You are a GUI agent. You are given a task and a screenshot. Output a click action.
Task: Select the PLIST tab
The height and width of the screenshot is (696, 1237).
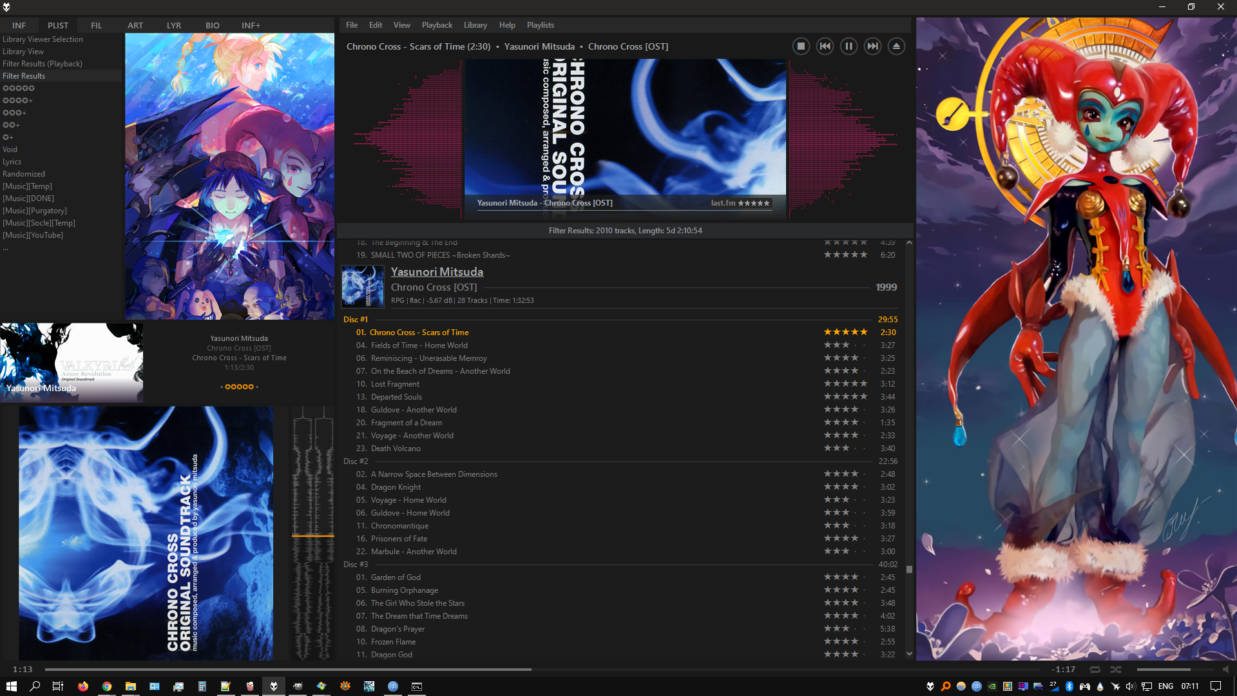[x=57, y=26]
